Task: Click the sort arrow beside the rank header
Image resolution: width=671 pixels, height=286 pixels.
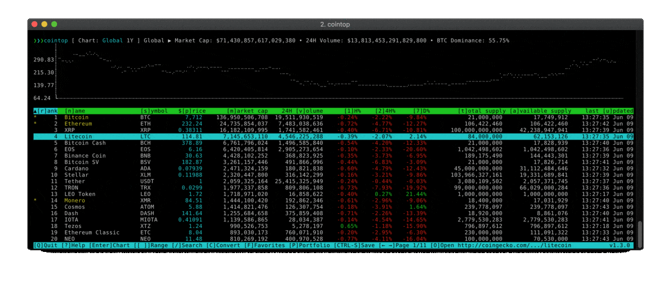Action: 35,111
